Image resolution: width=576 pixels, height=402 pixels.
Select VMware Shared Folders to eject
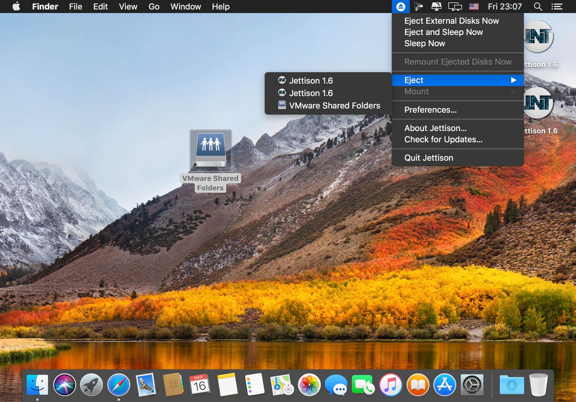(333, 106)
